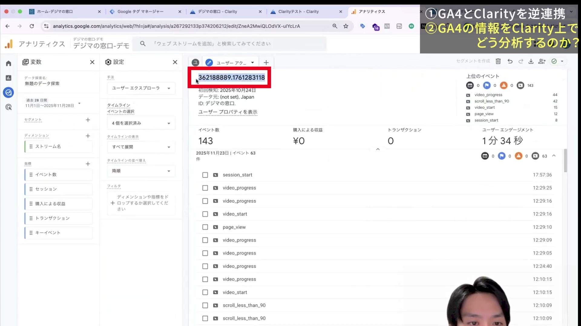The width and height of the screenshot is (581, 326).
Task: Click ユーザー プロパティを表示 link
Action: point(228,112)
